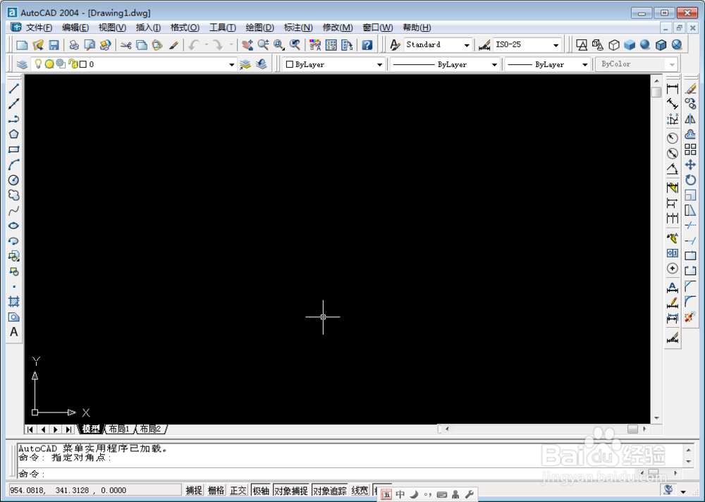Screen dimensions: 705x502
Task: Open the 绘图(D) menu
Action: [x=259, y=27]
